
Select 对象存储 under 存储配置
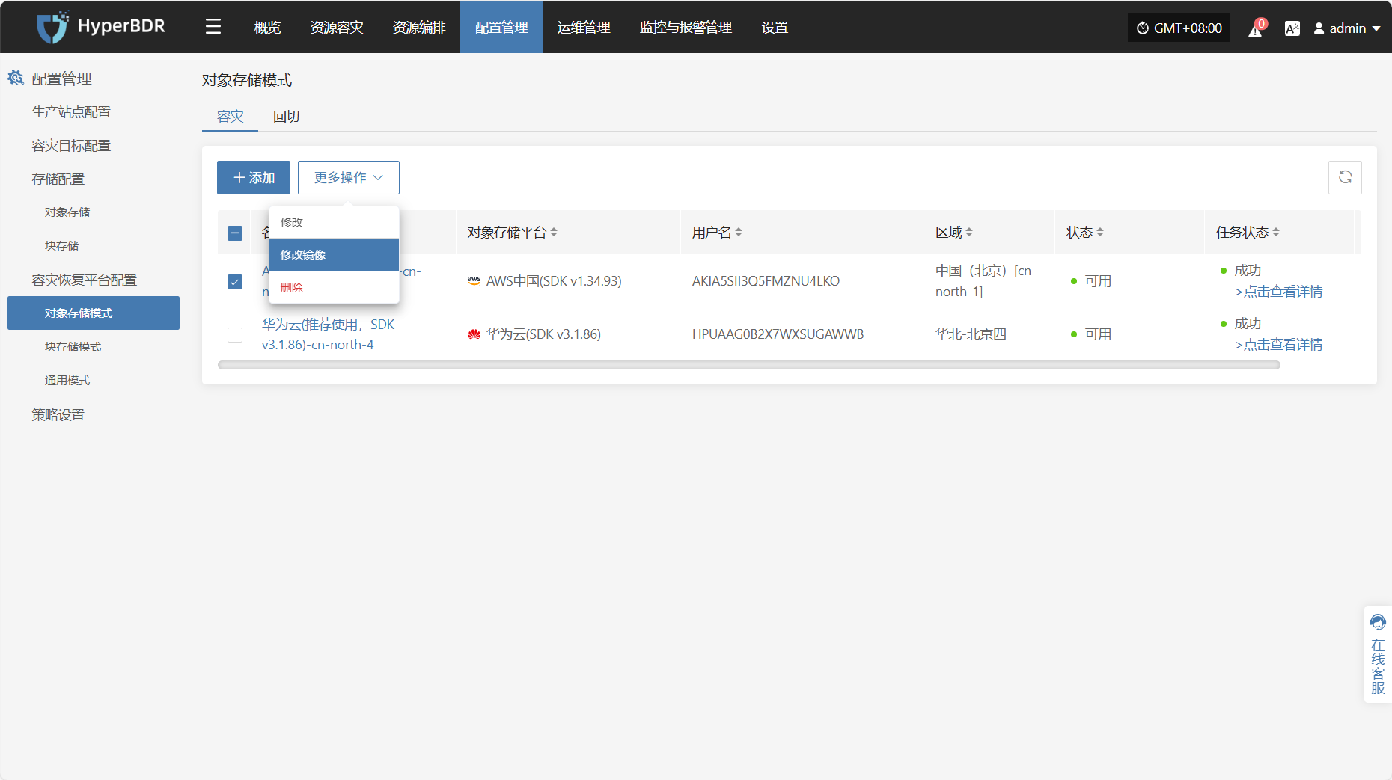click(67, 212)
